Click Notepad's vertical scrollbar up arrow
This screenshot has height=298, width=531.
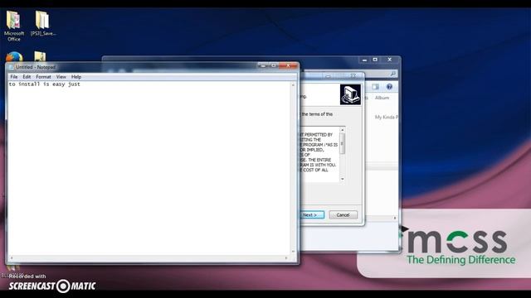point(293,84)
